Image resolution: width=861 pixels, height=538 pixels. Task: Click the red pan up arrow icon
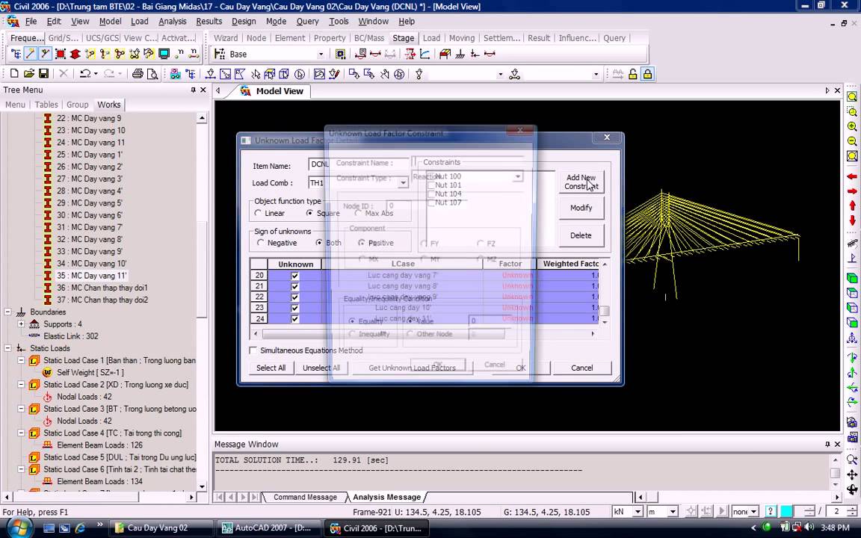pos(852,205)
